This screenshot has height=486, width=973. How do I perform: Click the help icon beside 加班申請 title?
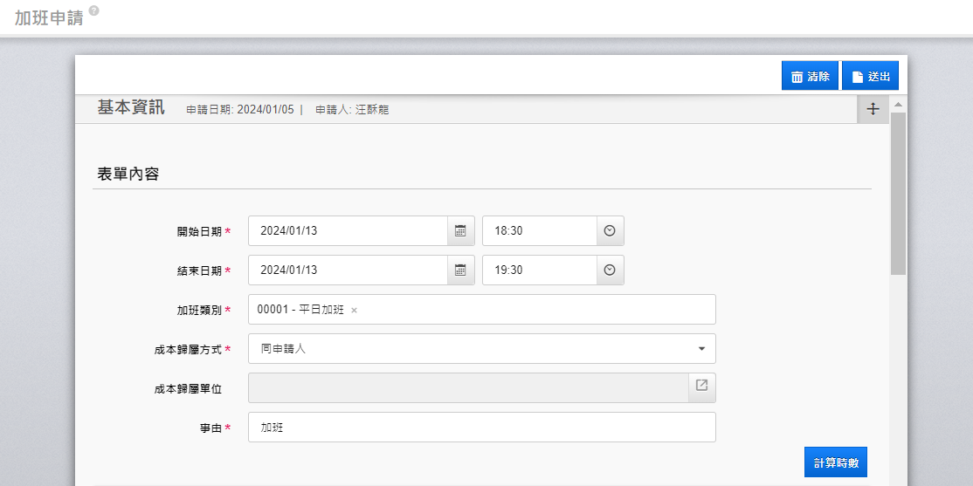93,10
